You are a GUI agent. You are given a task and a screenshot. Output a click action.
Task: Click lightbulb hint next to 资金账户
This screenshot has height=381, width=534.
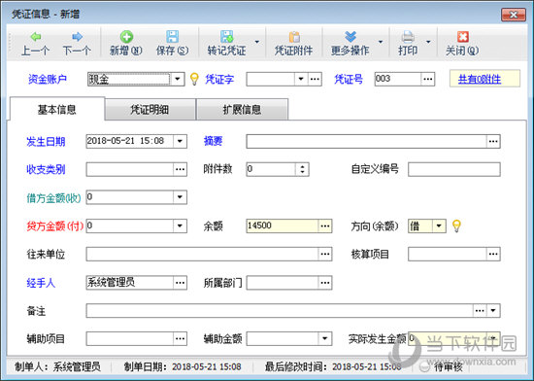point(194,79)
